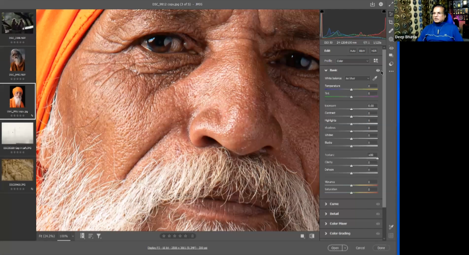469x255 pixels.
Task: Adjust the Exposure slider
Action: tap(351, 109)
